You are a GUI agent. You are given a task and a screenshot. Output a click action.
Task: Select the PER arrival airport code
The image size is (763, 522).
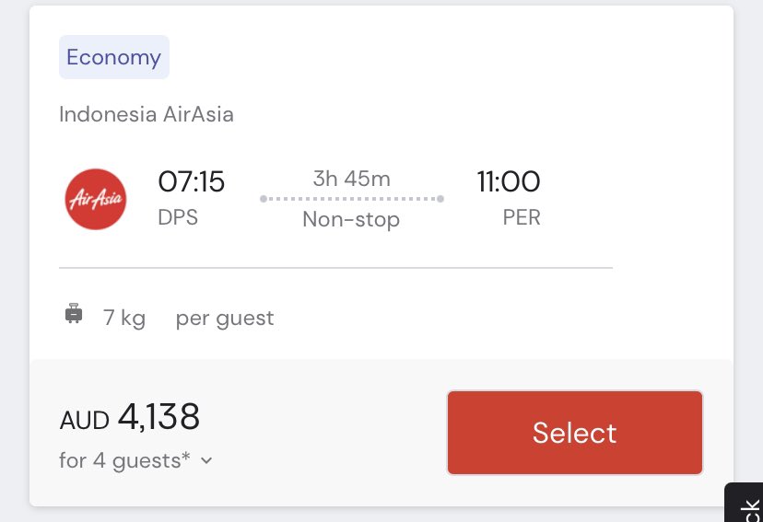(x=522, y=218)
